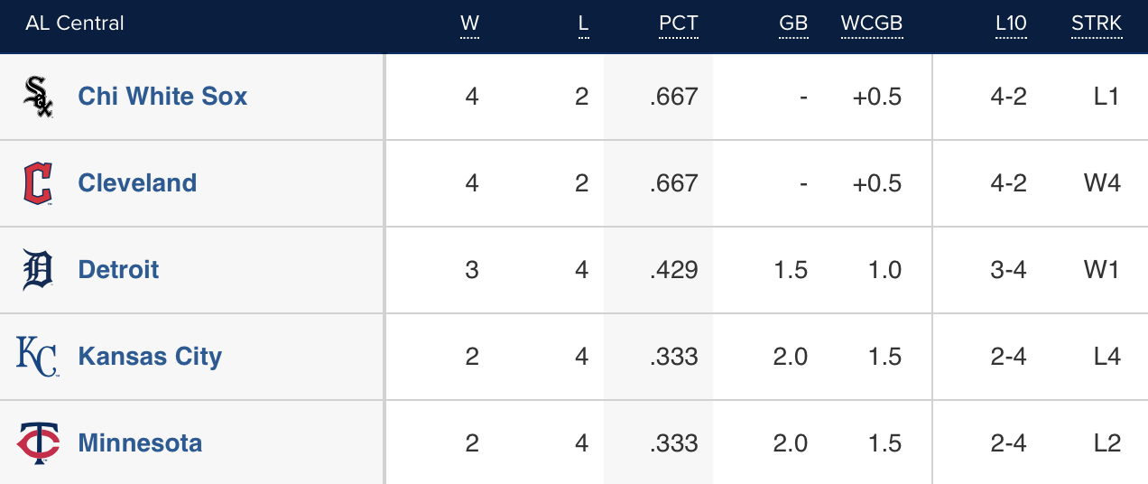
Task: Click the Cleveland Guardians logo
Action: 38,183
